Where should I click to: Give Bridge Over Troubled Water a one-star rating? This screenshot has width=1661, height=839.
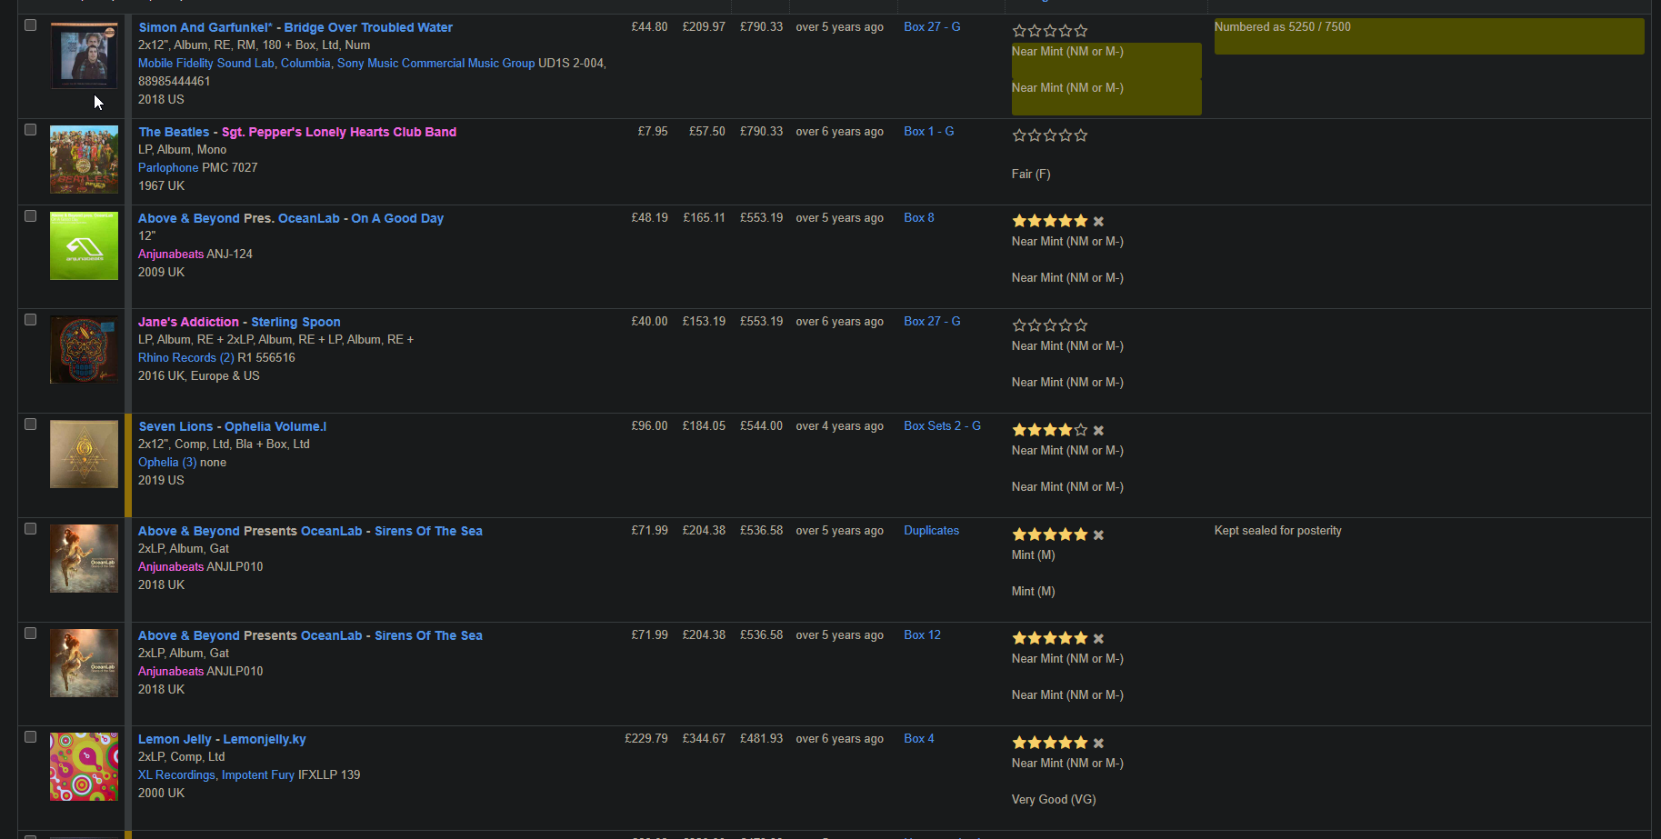click(1019, 31)
